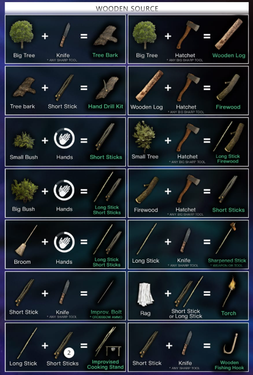Screen dimensions: 253x375
Task: Click the Hatchet in Firewood-to-sticks recipe
Action: click(x=189, y=189)
